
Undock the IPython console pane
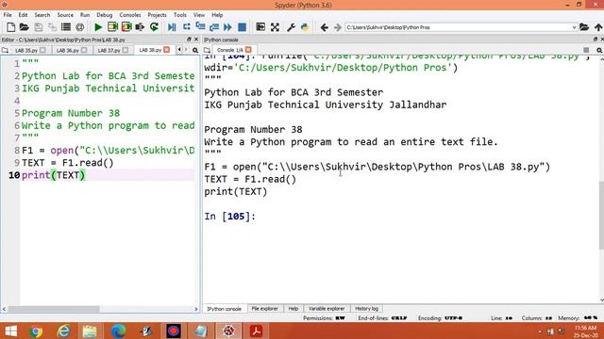tap(596, 40)
